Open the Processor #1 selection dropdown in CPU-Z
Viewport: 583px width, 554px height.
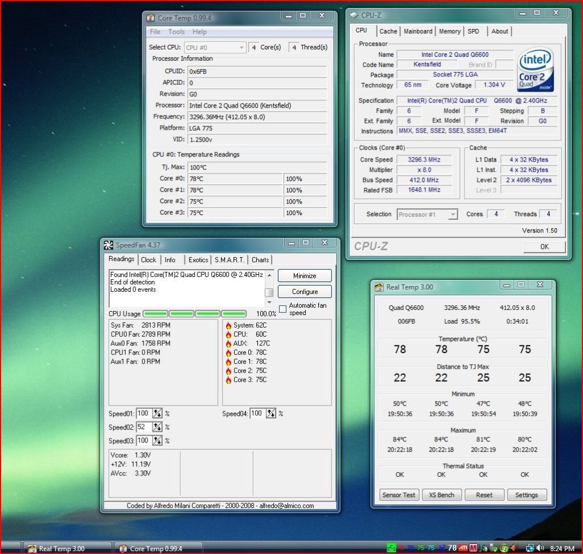pyautogui.click(x=427, y=214)
